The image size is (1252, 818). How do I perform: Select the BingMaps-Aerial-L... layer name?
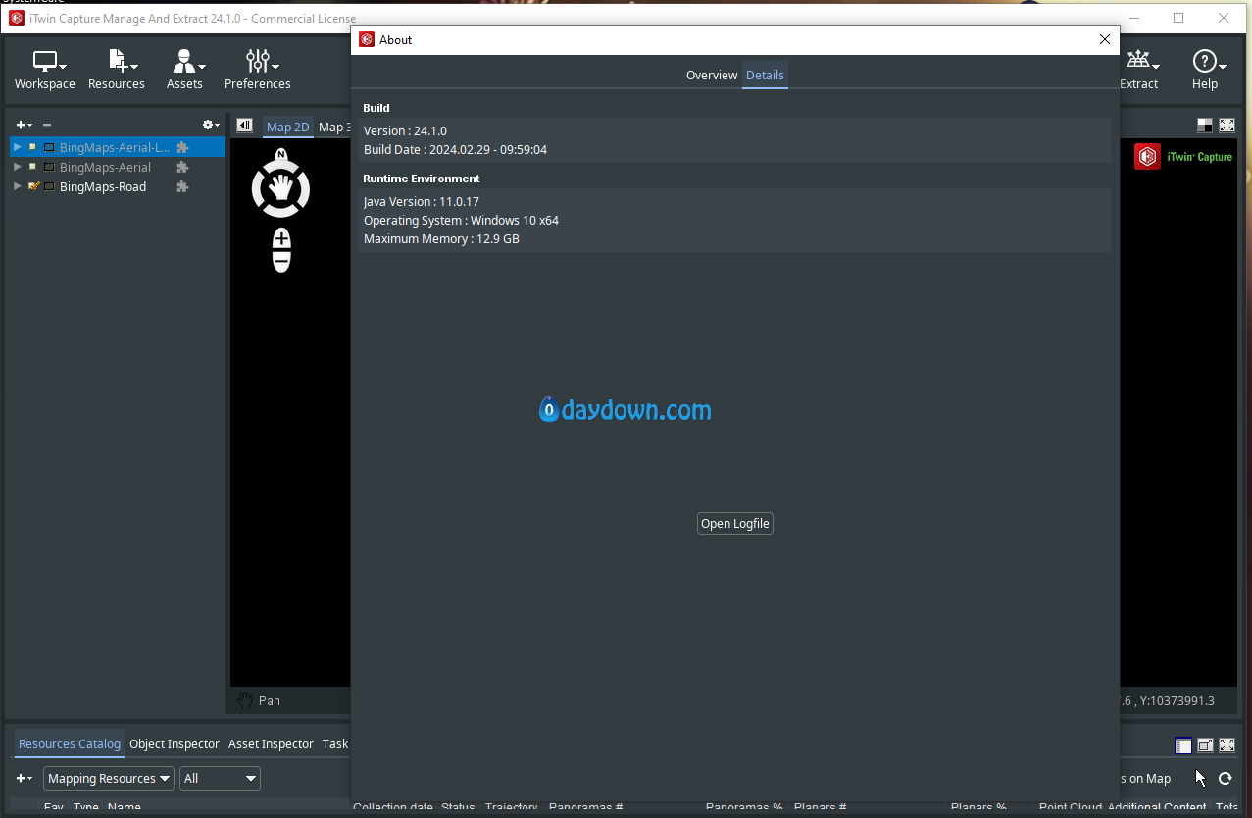(x=115, y=147)
